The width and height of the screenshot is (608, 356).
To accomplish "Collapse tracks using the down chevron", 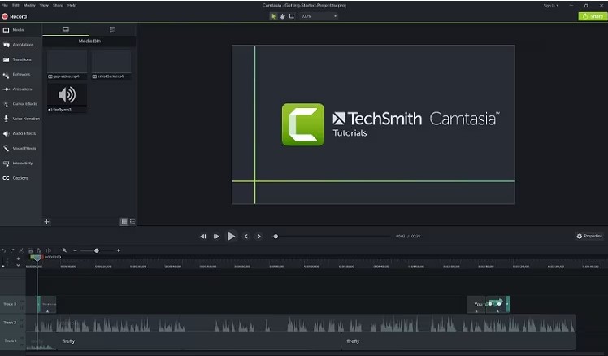I will 18,265.
